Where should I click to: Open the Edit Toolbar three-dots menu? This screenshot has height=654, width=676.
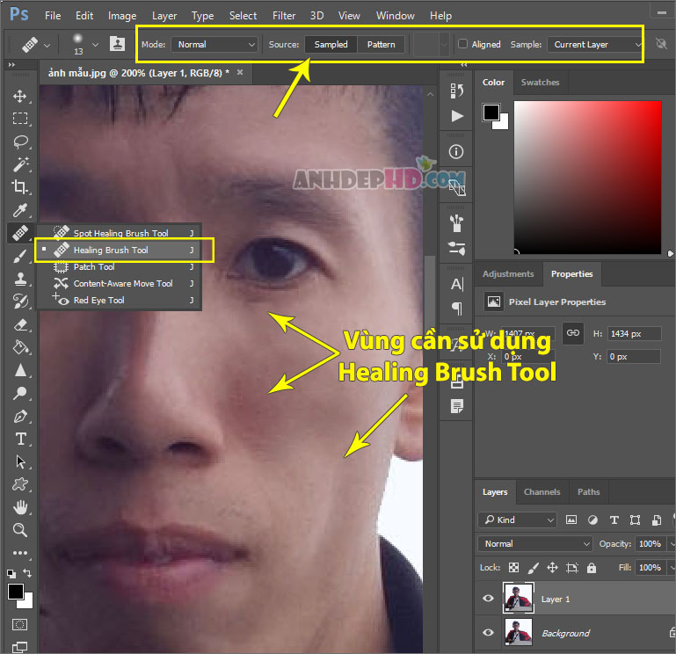pos(20,553)
